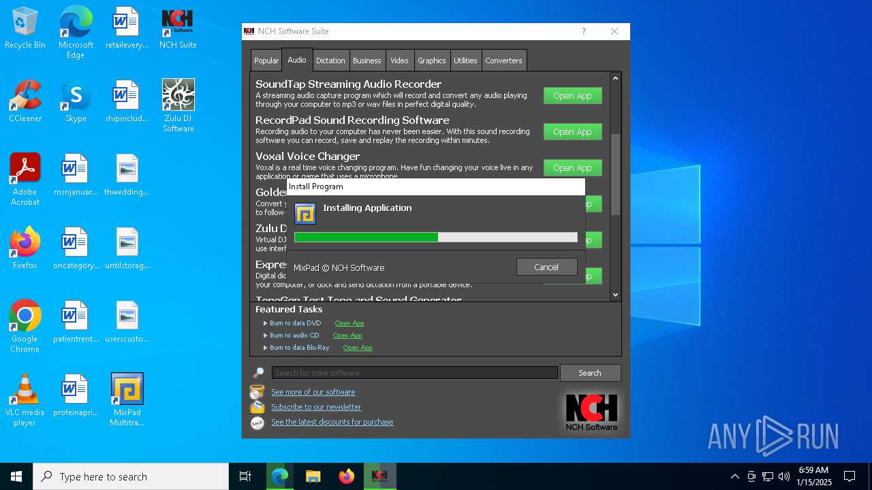Switch to the Business tab

point(367,61)
